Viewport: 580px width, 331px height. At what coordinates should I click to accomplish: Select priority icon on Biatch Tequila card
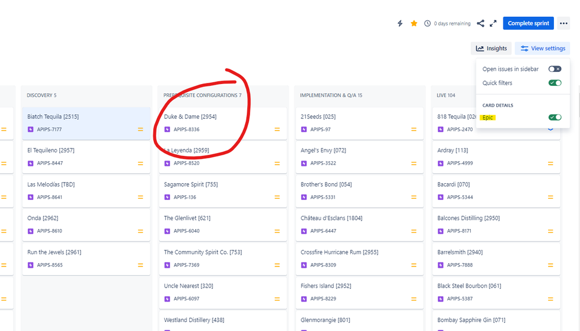tap(141, 129)
